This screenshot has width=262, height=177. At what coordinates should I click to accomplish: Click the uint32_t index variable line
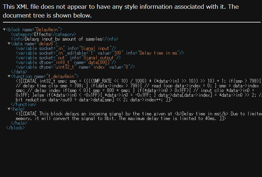[75, 67]
